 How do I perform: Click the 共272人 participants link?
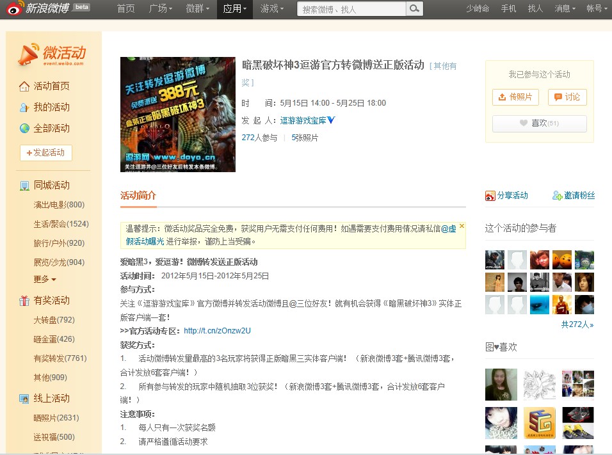(577, 324)
